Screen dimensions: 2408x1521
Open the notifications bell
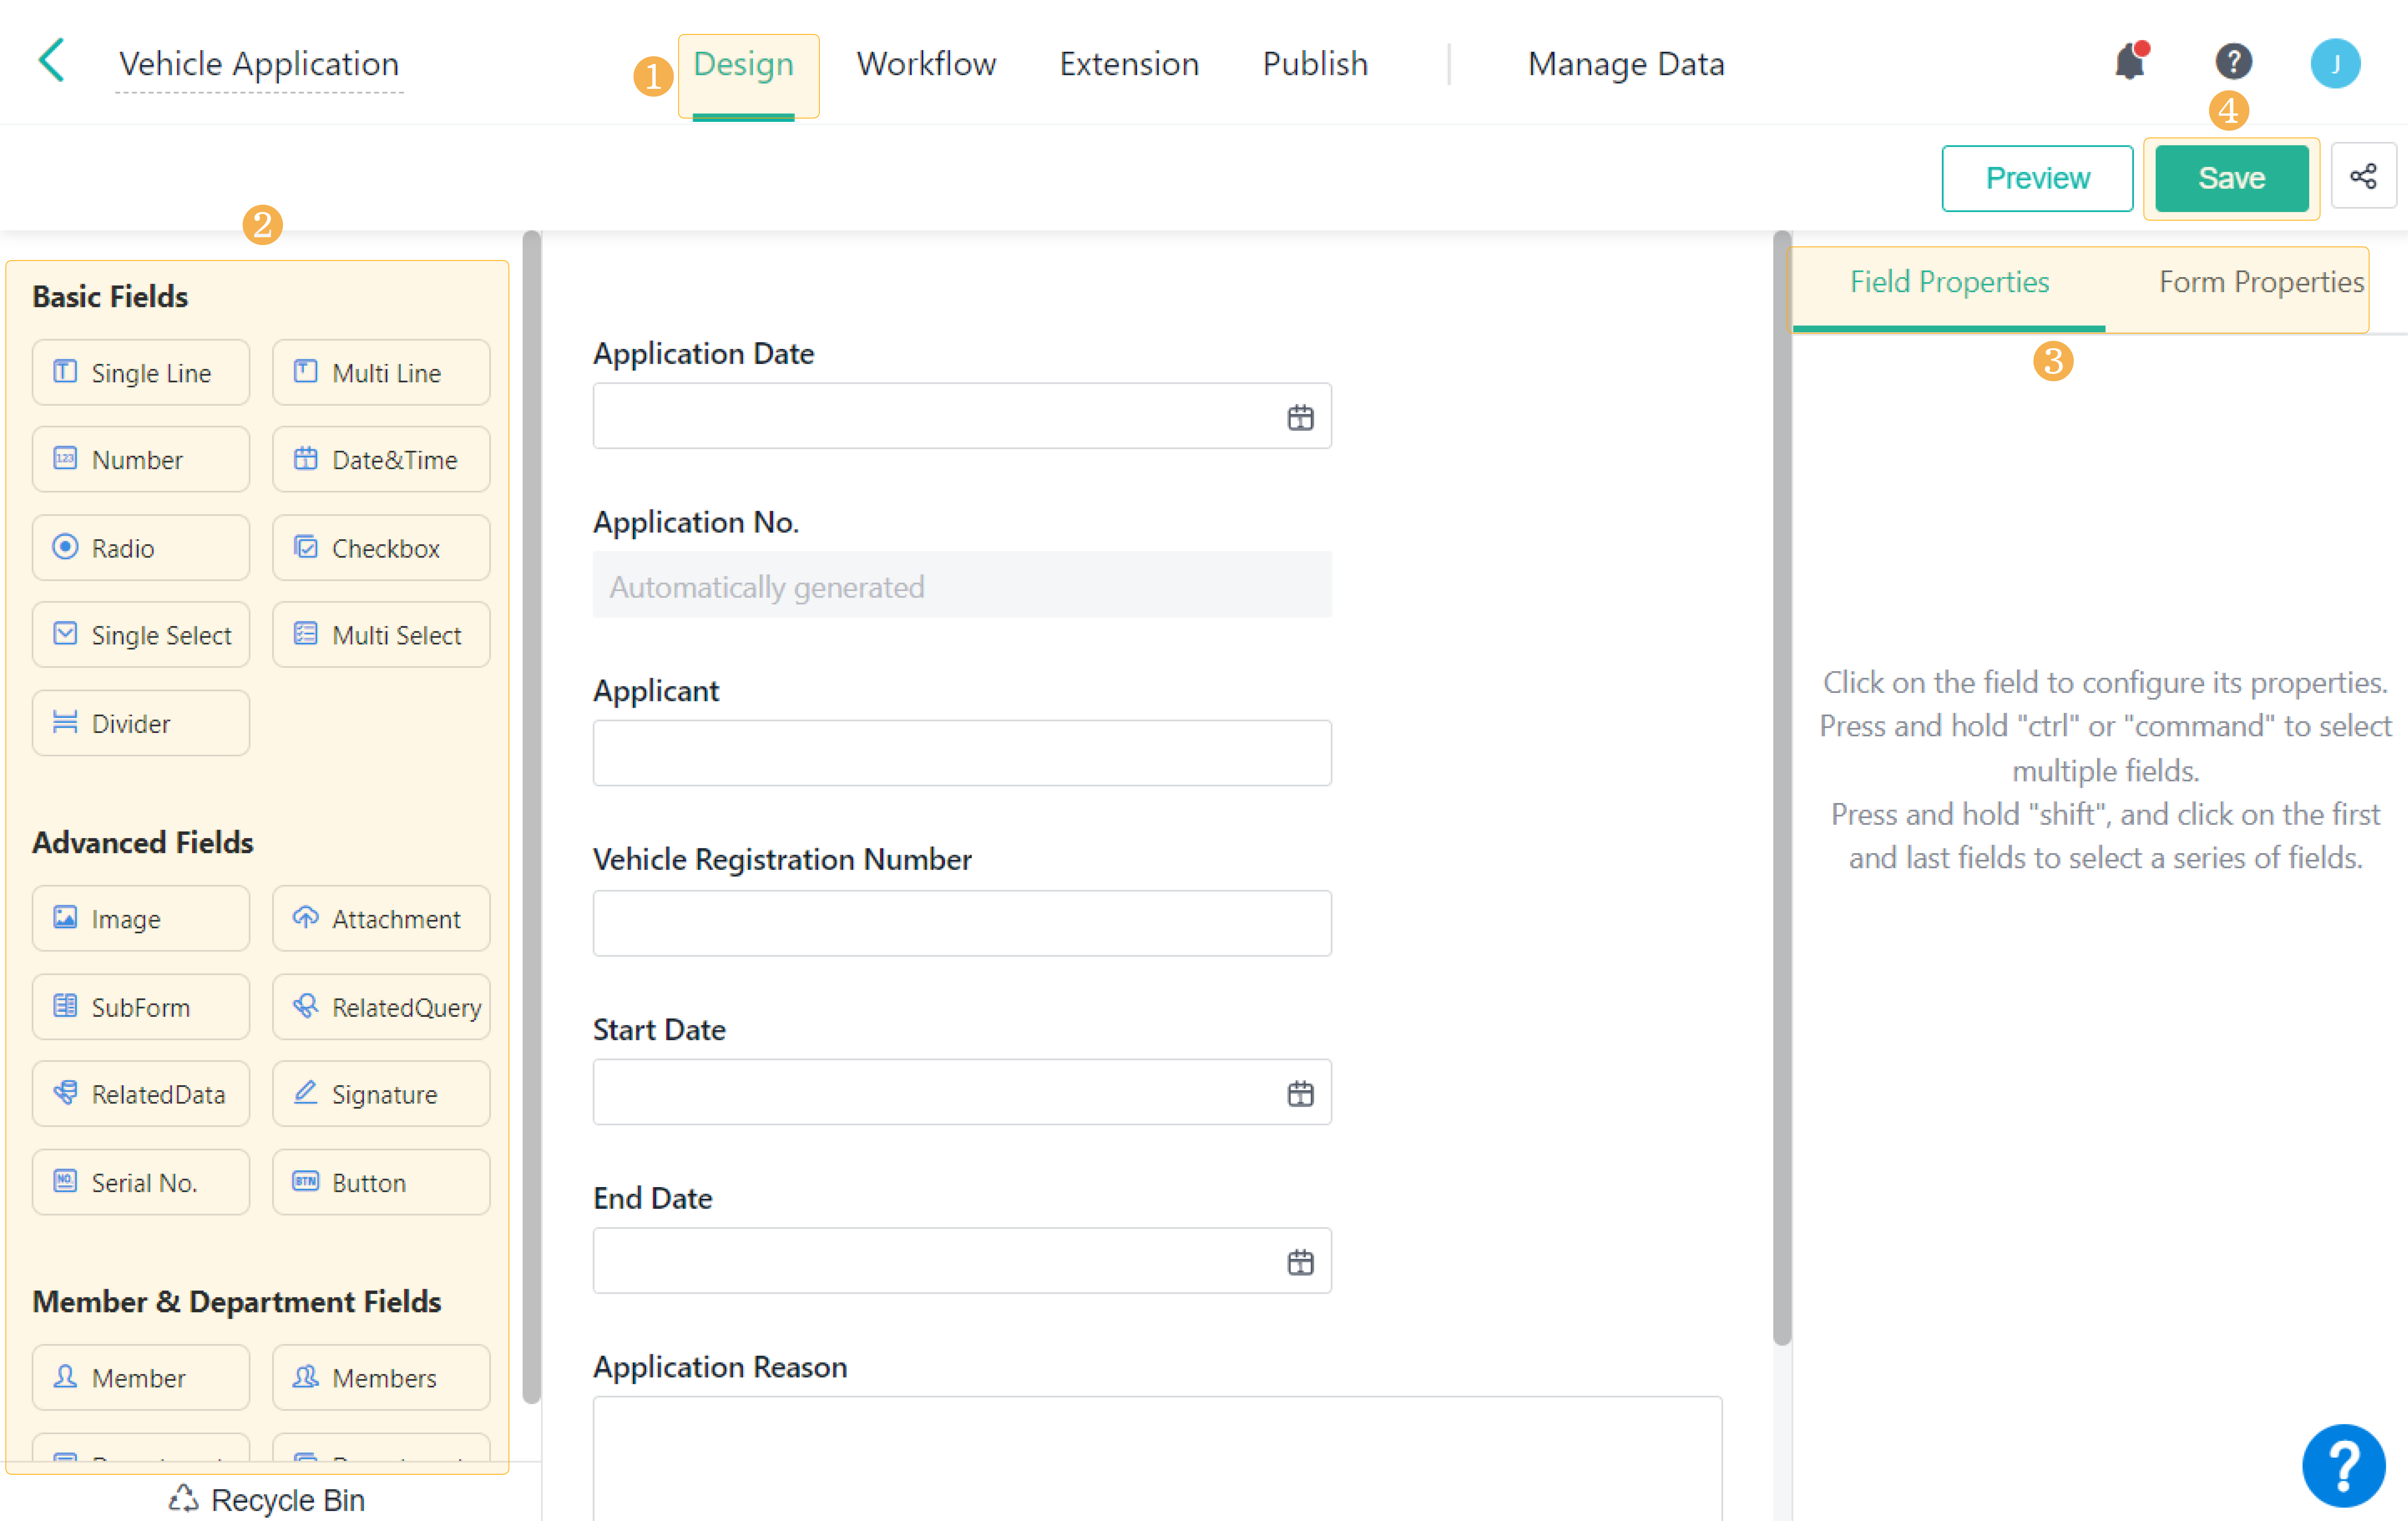click(x=2130, y=62)
